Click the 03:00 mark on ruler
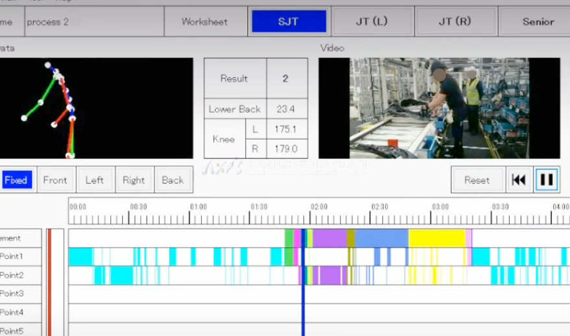This screenshot has height=336, width=570. 440,207
